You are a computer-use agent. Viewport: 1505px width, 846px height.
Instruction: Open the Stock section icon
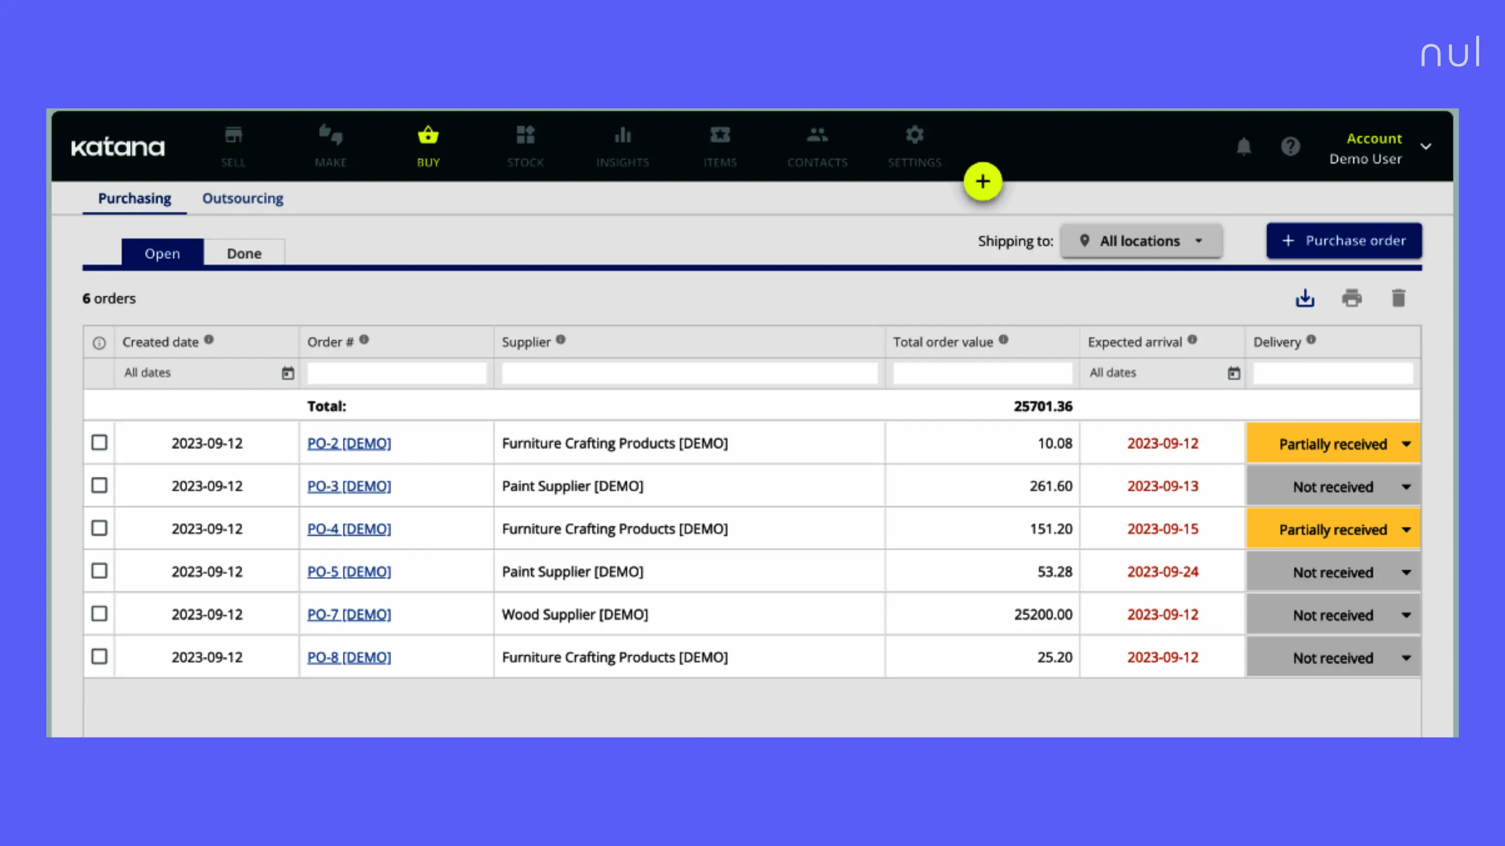(x=525, y=135)
